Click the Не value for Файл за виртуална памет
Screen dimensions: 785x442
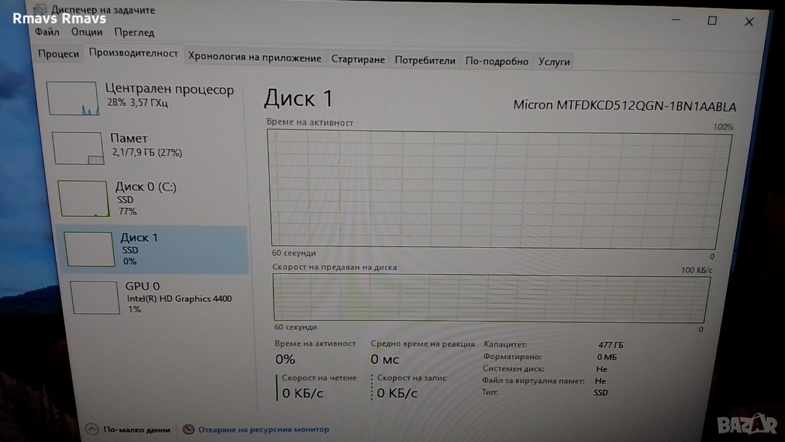pos(600,381)
